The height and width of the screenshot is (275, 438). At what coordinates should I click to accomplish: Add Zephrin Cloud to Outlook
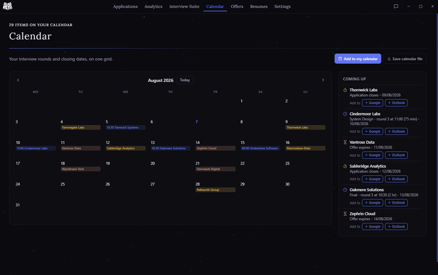(x=396, y=226)
